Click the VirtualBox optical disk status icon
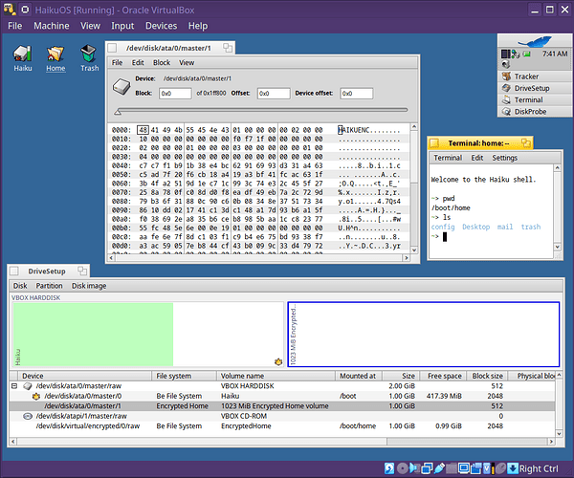Screen dimensions: 574x478 coord(403,468)
